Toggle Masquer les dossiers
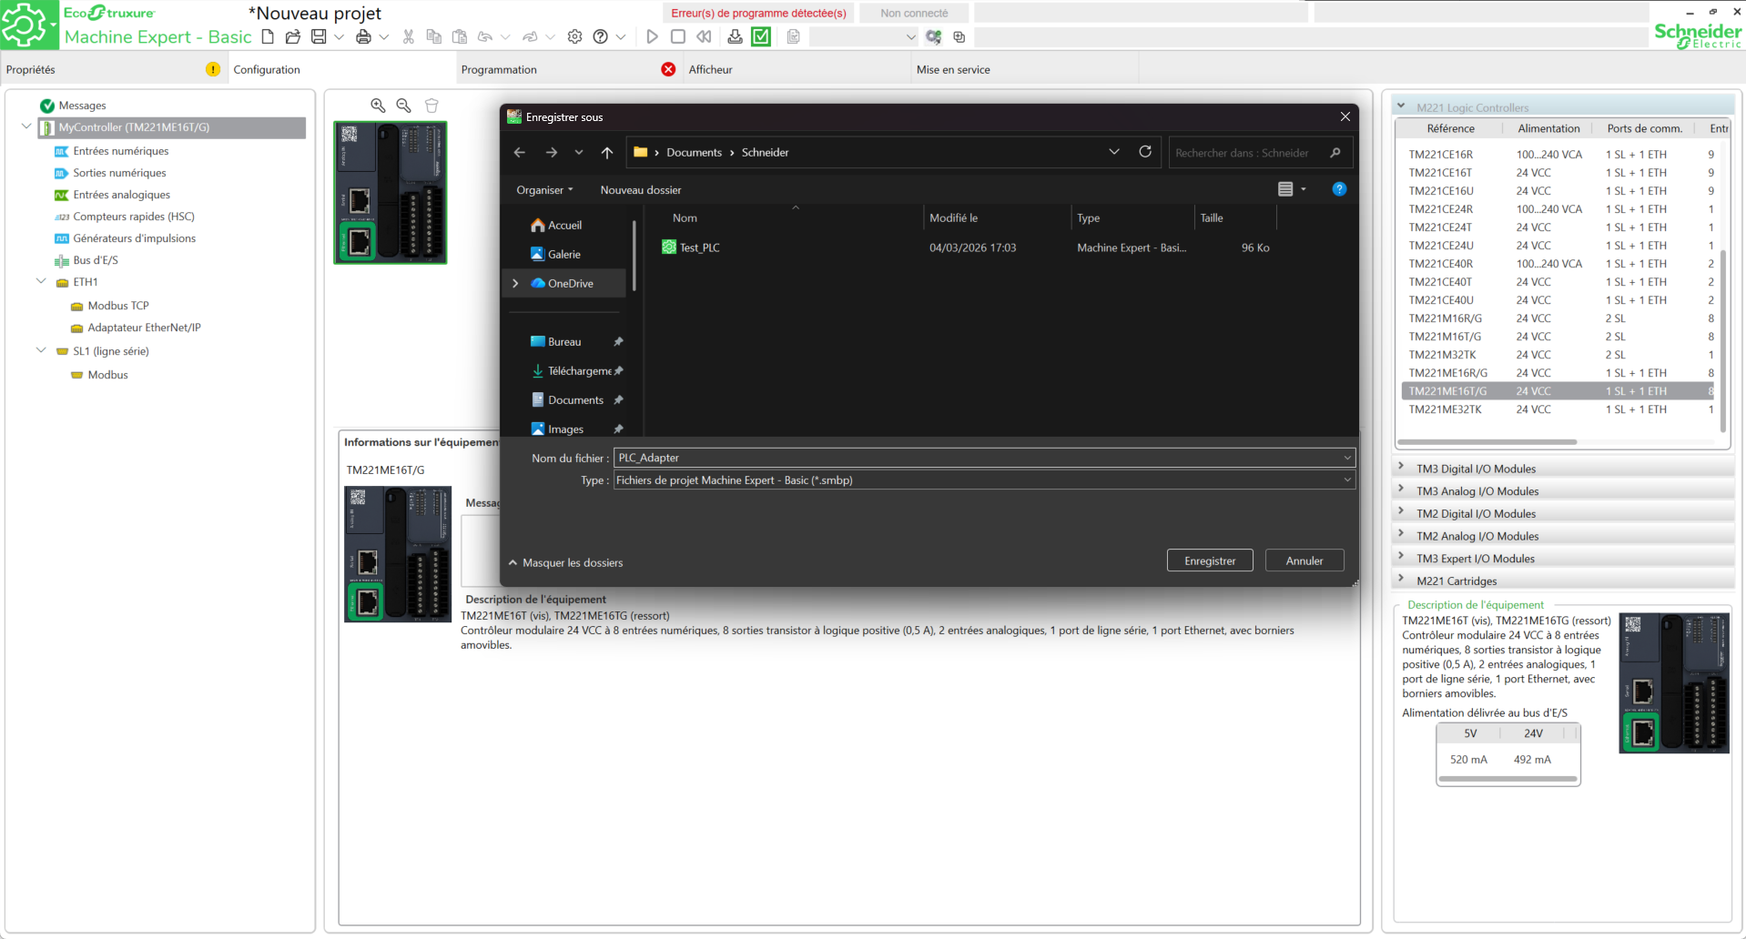1746x939 pixels. click(565, 562)
